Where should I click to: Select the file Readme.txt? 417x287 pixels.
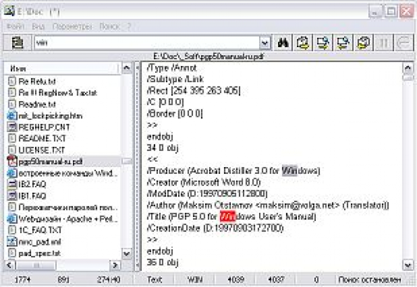coord(37,104)
